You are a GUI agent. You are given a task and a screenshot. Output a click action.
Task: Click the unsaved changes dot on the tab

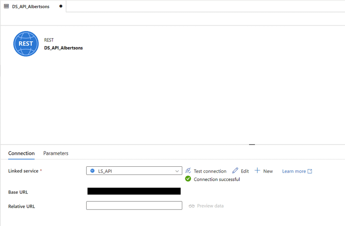(61, 6)
